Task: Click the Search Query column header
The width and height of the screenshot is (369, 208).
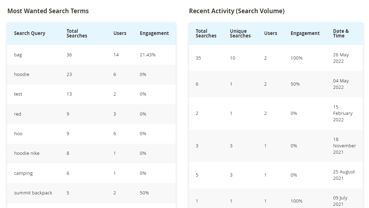Action: tap(29, 34)
